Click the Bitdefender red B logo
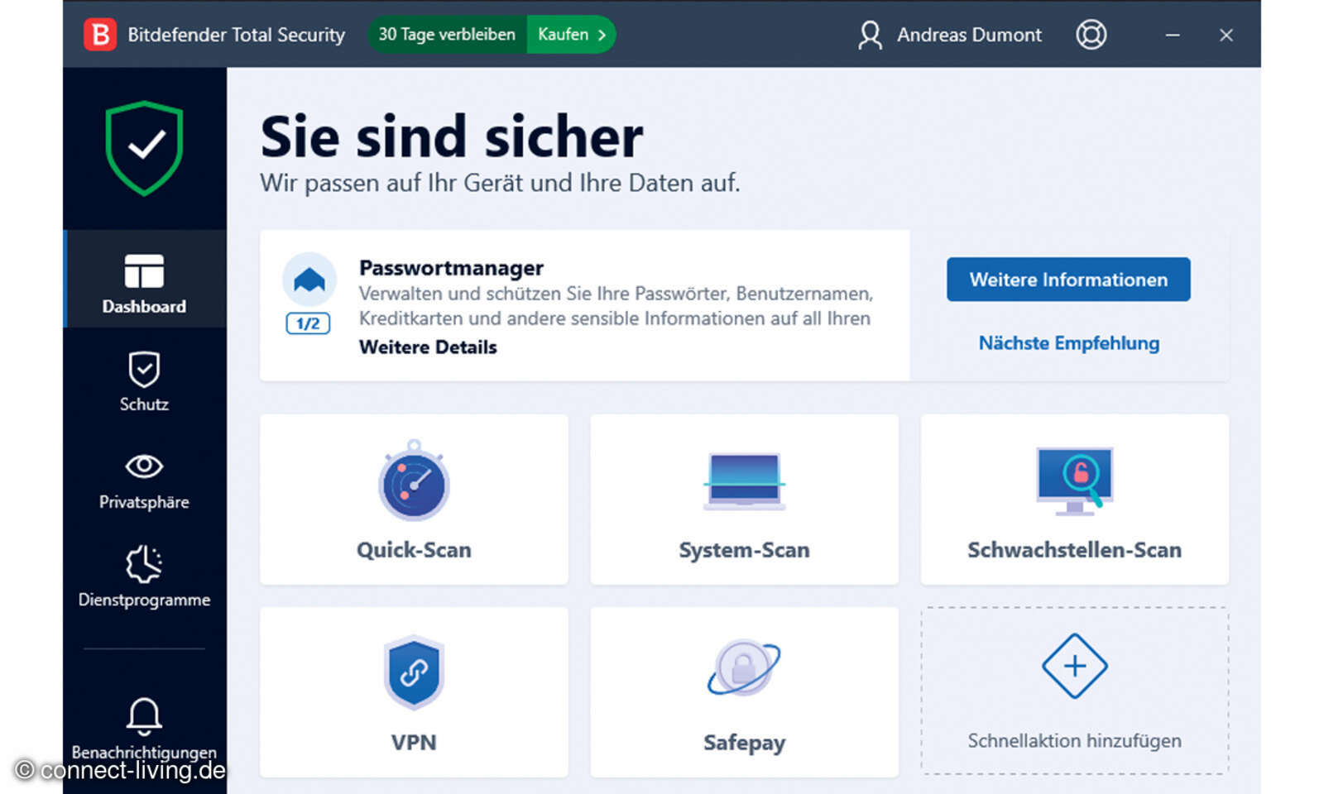Viewport: 1324px width, 794px height. coord(100,35)
